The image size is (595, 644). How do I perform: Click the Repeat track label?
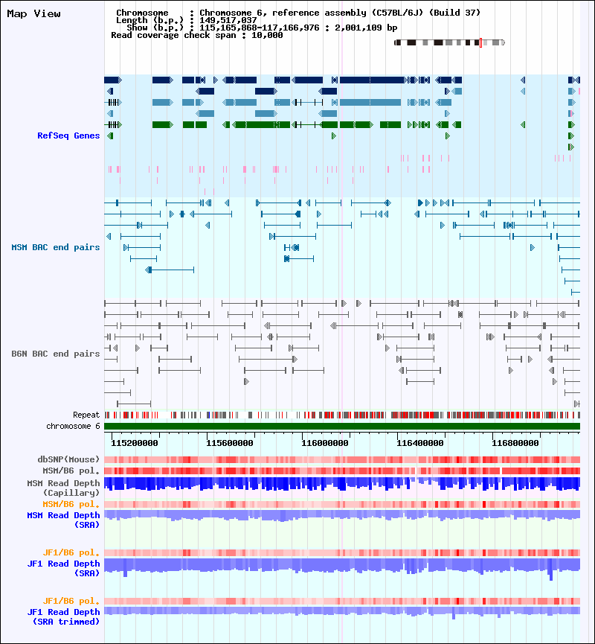(x=86, y=415)
